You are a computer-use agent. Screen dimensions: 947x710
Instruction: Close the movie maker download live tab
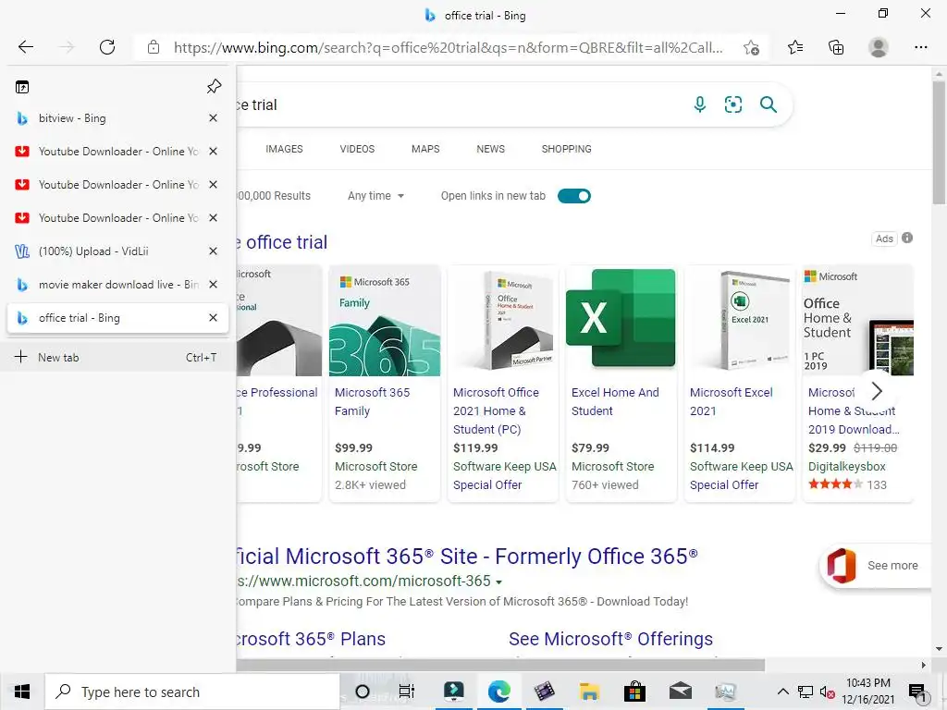coord(214,284)
